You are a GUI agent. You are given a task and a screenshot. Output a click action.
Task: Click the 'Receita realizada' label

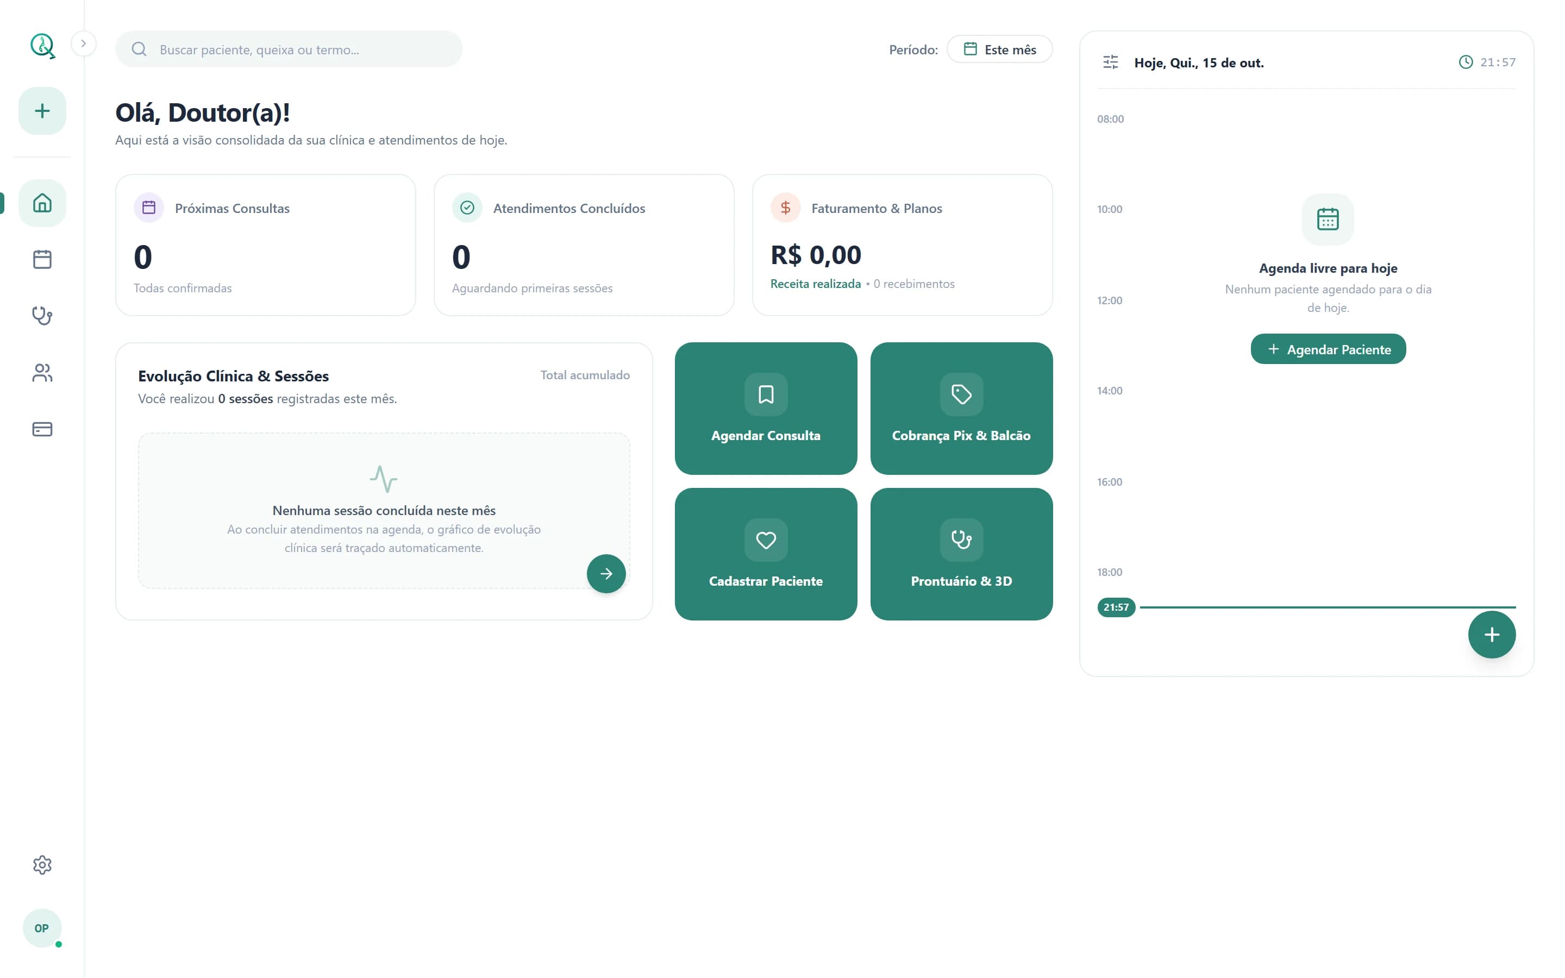(815, 284)
